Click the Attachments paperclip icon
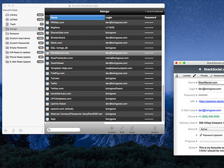The height and width of the screenshot is (168, 224). tap(212, 76)
